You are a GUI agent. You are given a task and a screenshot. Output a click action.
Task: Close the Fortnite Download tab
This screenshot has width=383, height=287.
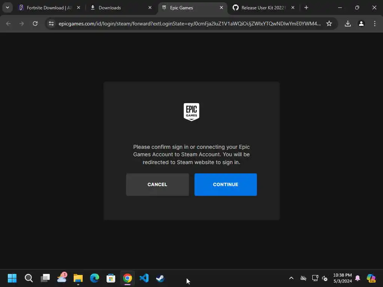[x=79, y=8]
